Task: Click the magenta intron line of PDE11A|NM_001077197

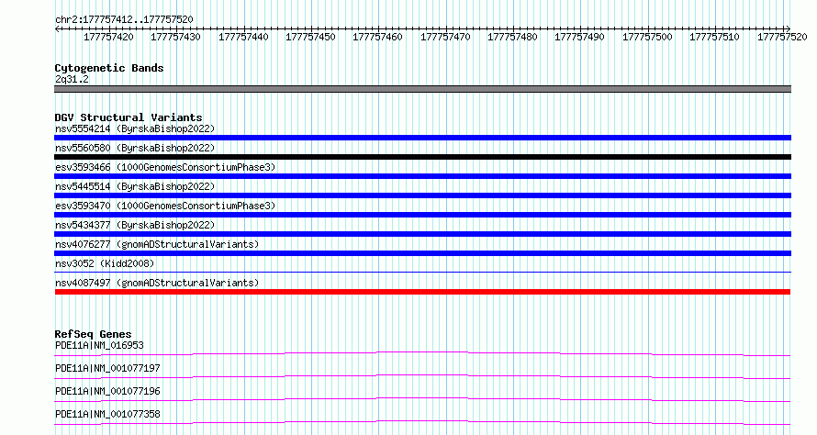Action: tap(422, 376)
